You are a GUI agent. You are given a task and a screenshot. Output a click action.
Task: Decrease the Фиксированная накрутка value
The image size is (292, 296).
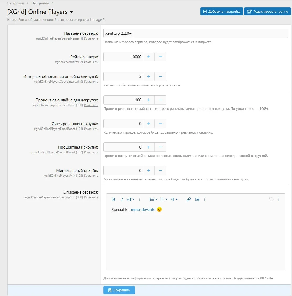160,124
